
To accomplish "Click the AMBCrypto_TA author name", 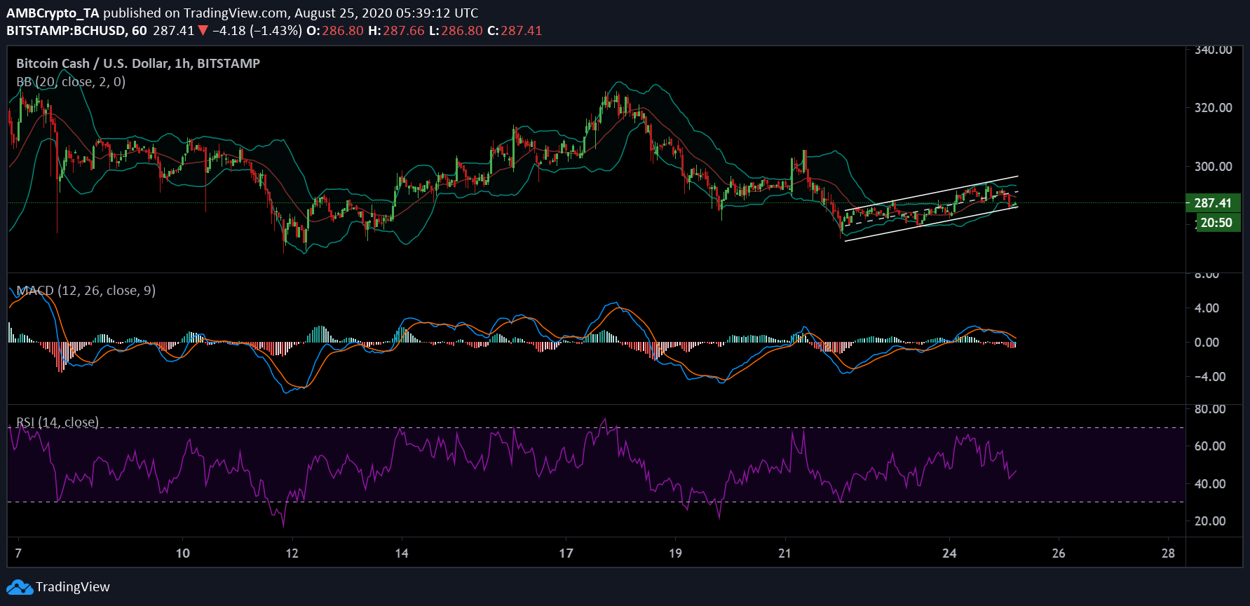I will pyautogui.click(x=53, y=13).
